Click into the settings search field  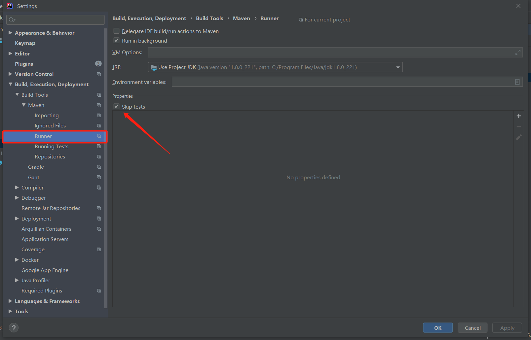56,20
